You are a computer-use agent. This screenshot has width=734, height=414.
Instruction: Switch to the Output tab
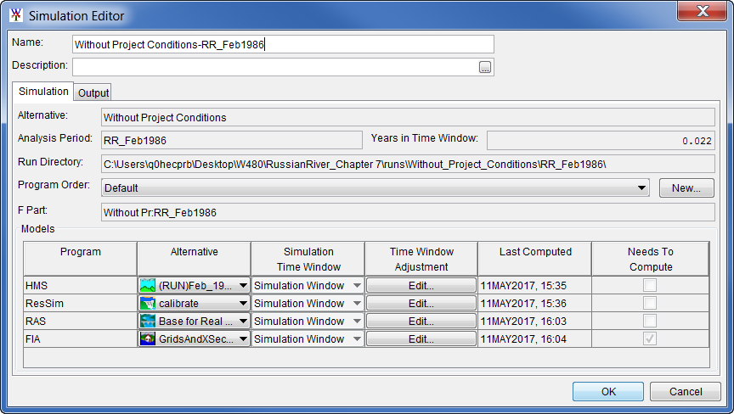point(93,93)
